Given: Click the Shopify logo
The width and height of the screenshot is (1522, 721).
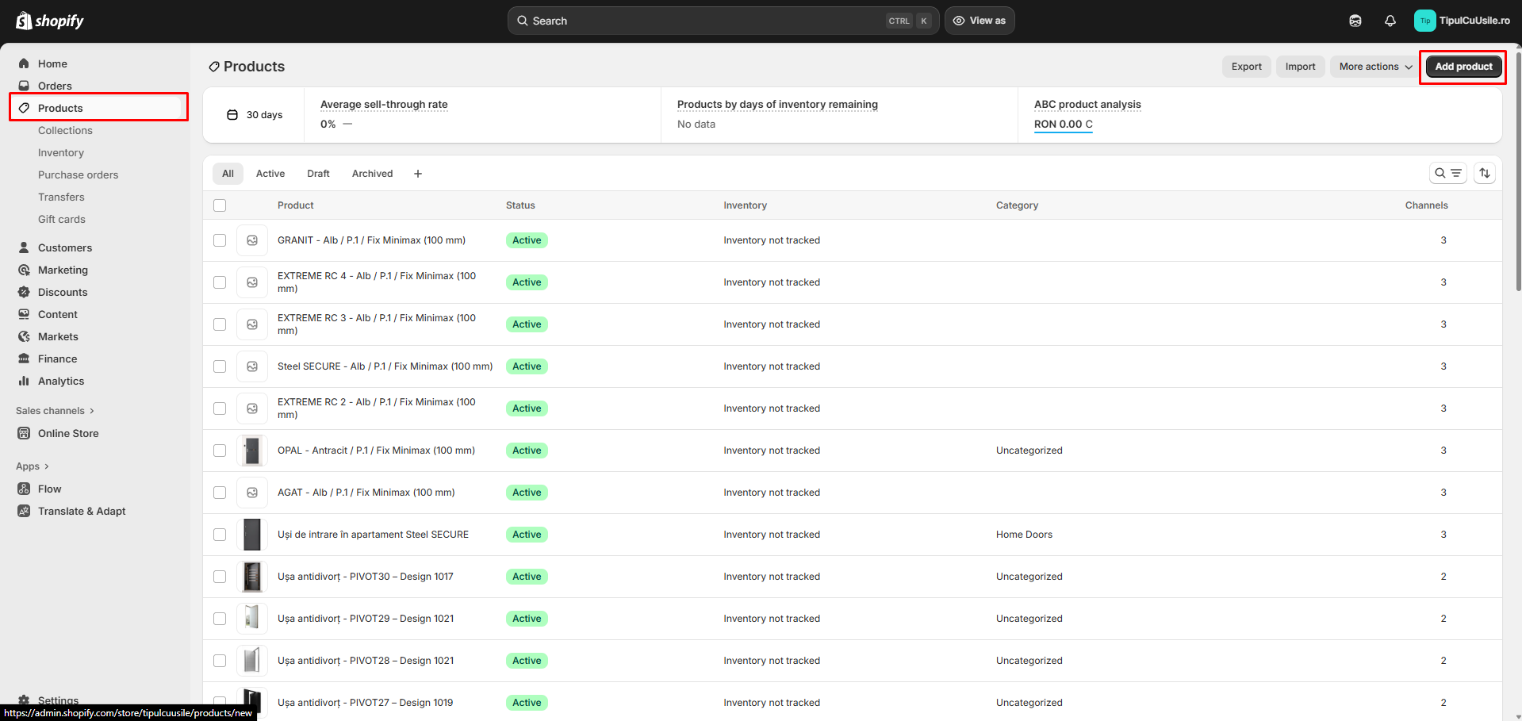Looking at the screenshot, I should tap(50, 21).
